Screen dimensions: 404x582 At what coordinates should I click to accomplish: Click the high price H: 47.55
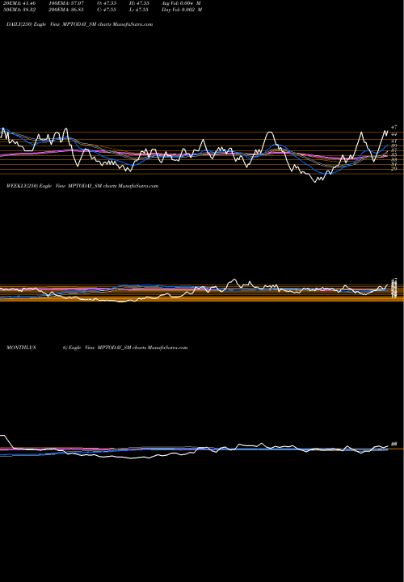139,3
